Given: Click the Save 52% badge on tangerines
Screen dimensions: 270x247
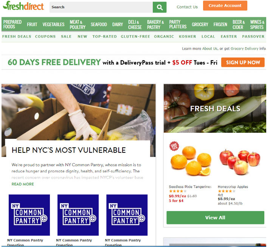Looking at the screenshot, I should 174,146.
